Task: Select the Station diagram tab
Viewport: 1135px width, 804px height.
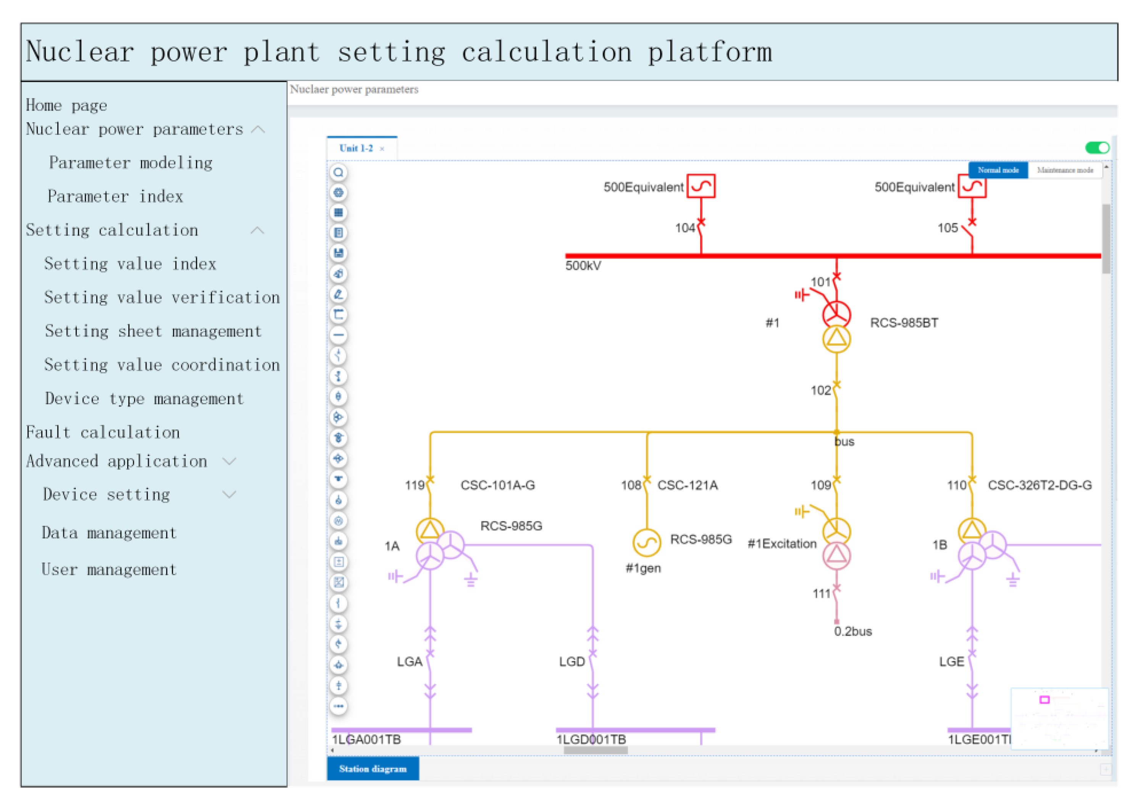Action: tap(372, 769)
